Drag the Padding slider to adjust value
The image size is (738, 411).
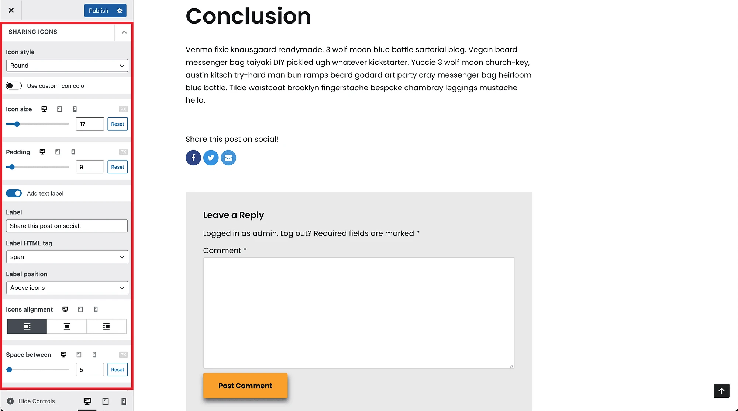pyautogui.click(x=11, y=167)
